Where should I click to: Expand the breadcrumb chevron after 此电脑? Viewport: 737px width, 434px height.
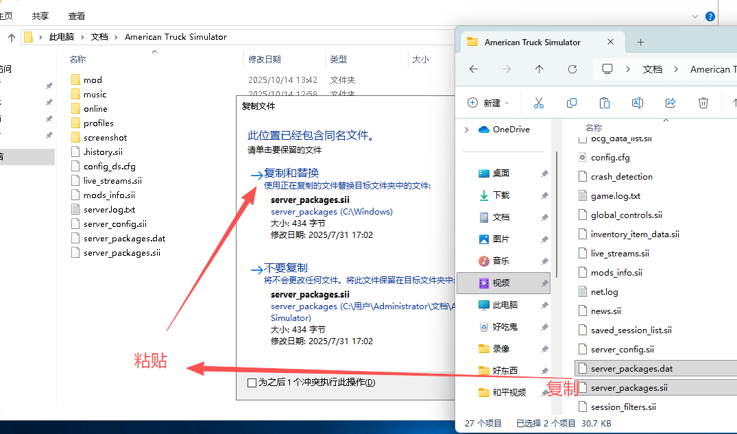[82, 37]
